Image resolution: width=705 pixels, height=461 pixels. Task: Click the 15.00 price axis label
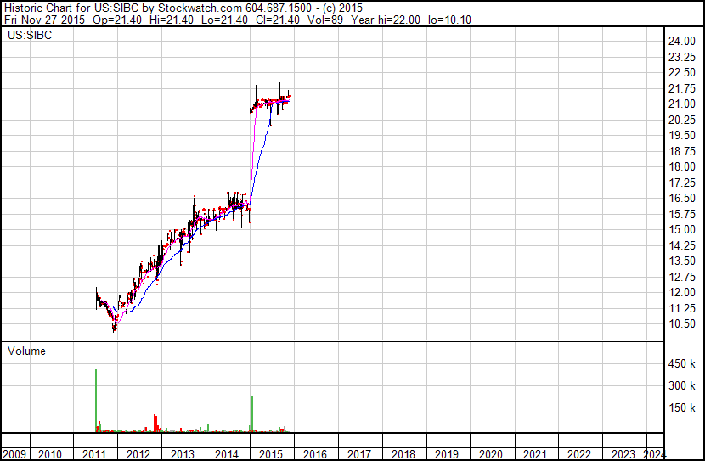(681, 229)
